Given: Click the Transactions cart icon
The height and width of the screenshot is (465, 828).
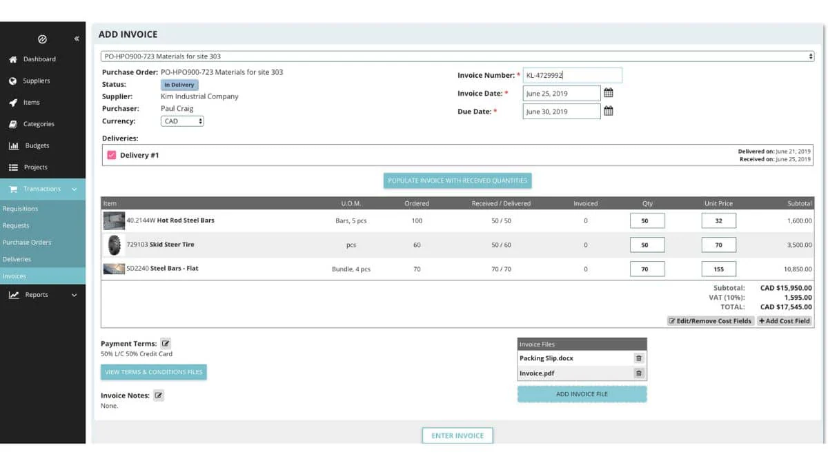Looking at the screenshot, I should (12, 189).
